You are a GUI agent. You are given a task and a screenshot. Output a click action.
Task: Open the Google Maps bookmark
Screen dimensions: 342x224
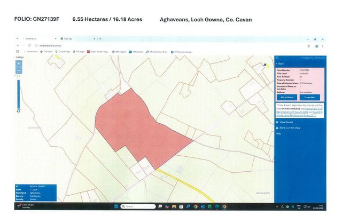[x=63, y=52]
